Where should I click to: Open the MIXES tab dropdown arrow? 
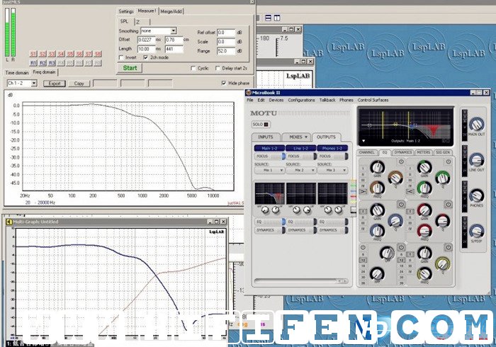pyautogui.click(x=306, y=137)
